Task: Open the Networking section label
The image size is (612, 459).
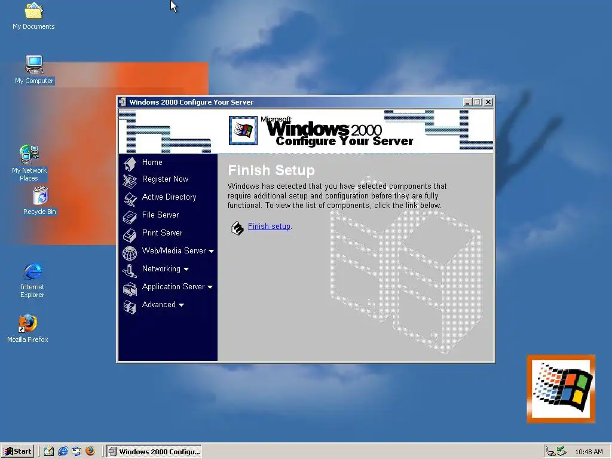Action: (161, 268)
